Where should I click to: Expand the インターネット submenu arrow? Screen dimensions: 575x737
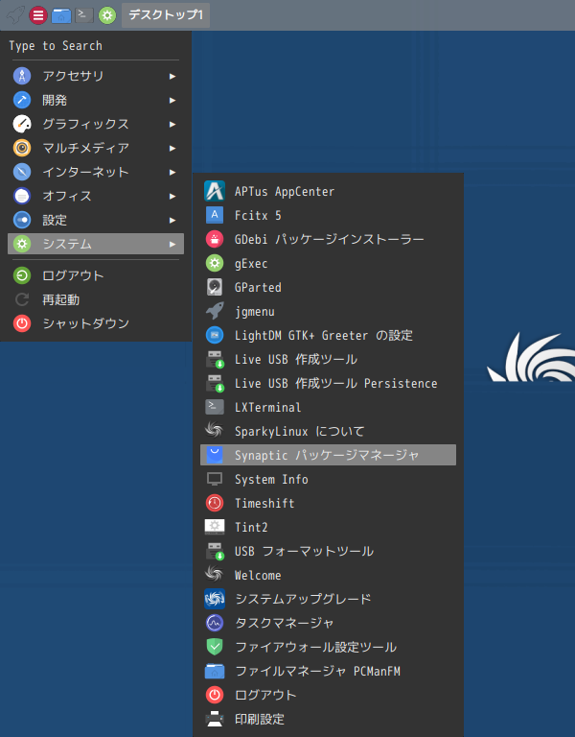[x=172, y=172]
